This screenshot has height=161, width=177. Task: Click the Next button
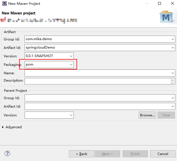point(108,154)
